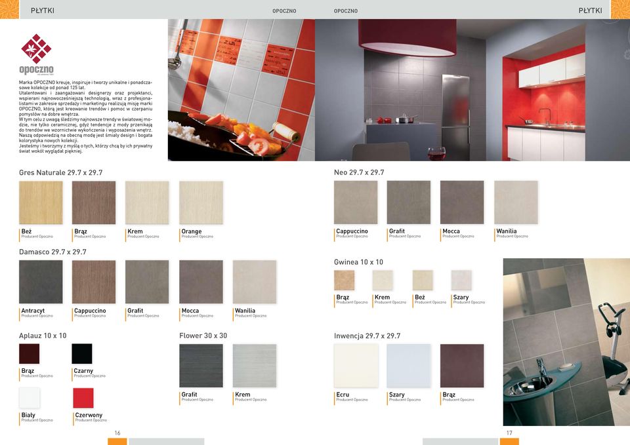
Task: Select the Gres Naturale Krem tile swatch
Action: 147,203
